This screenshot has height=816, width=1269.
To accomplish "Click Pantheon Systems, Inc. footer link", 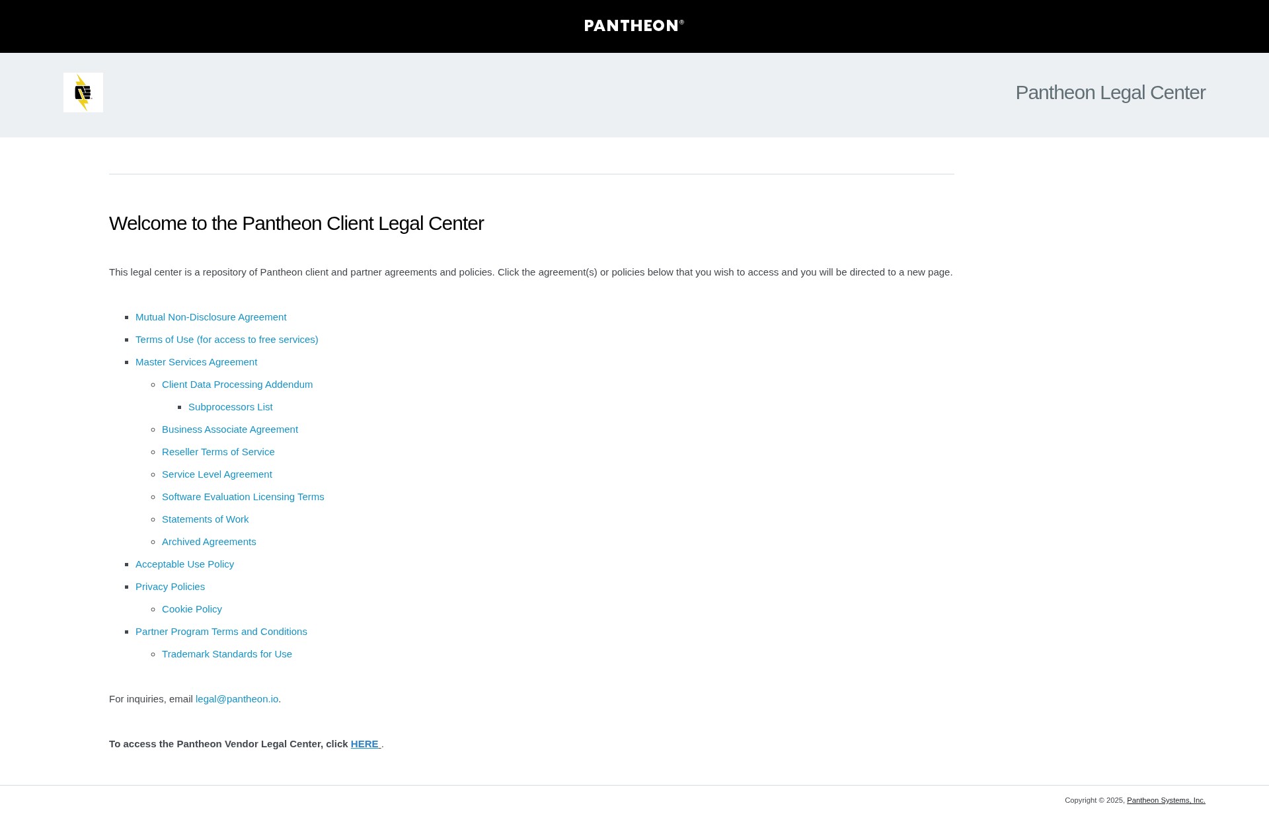I will tap(1166, 800).
